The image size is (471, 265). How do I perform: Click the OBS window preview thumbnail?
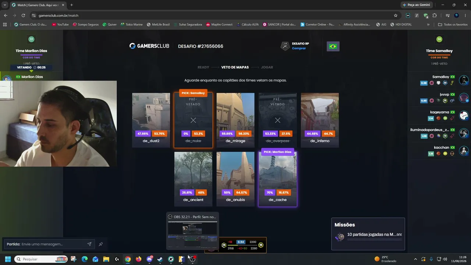coord(192,235)
